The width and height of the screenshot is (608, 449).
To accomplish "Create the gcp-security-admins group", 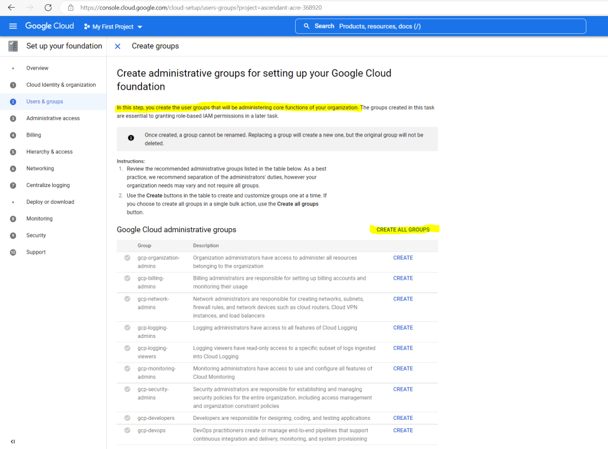I will tap(403, 389).
